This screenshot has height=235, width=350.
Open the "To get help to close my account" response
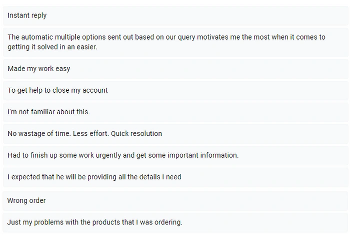tap(175, 90)
